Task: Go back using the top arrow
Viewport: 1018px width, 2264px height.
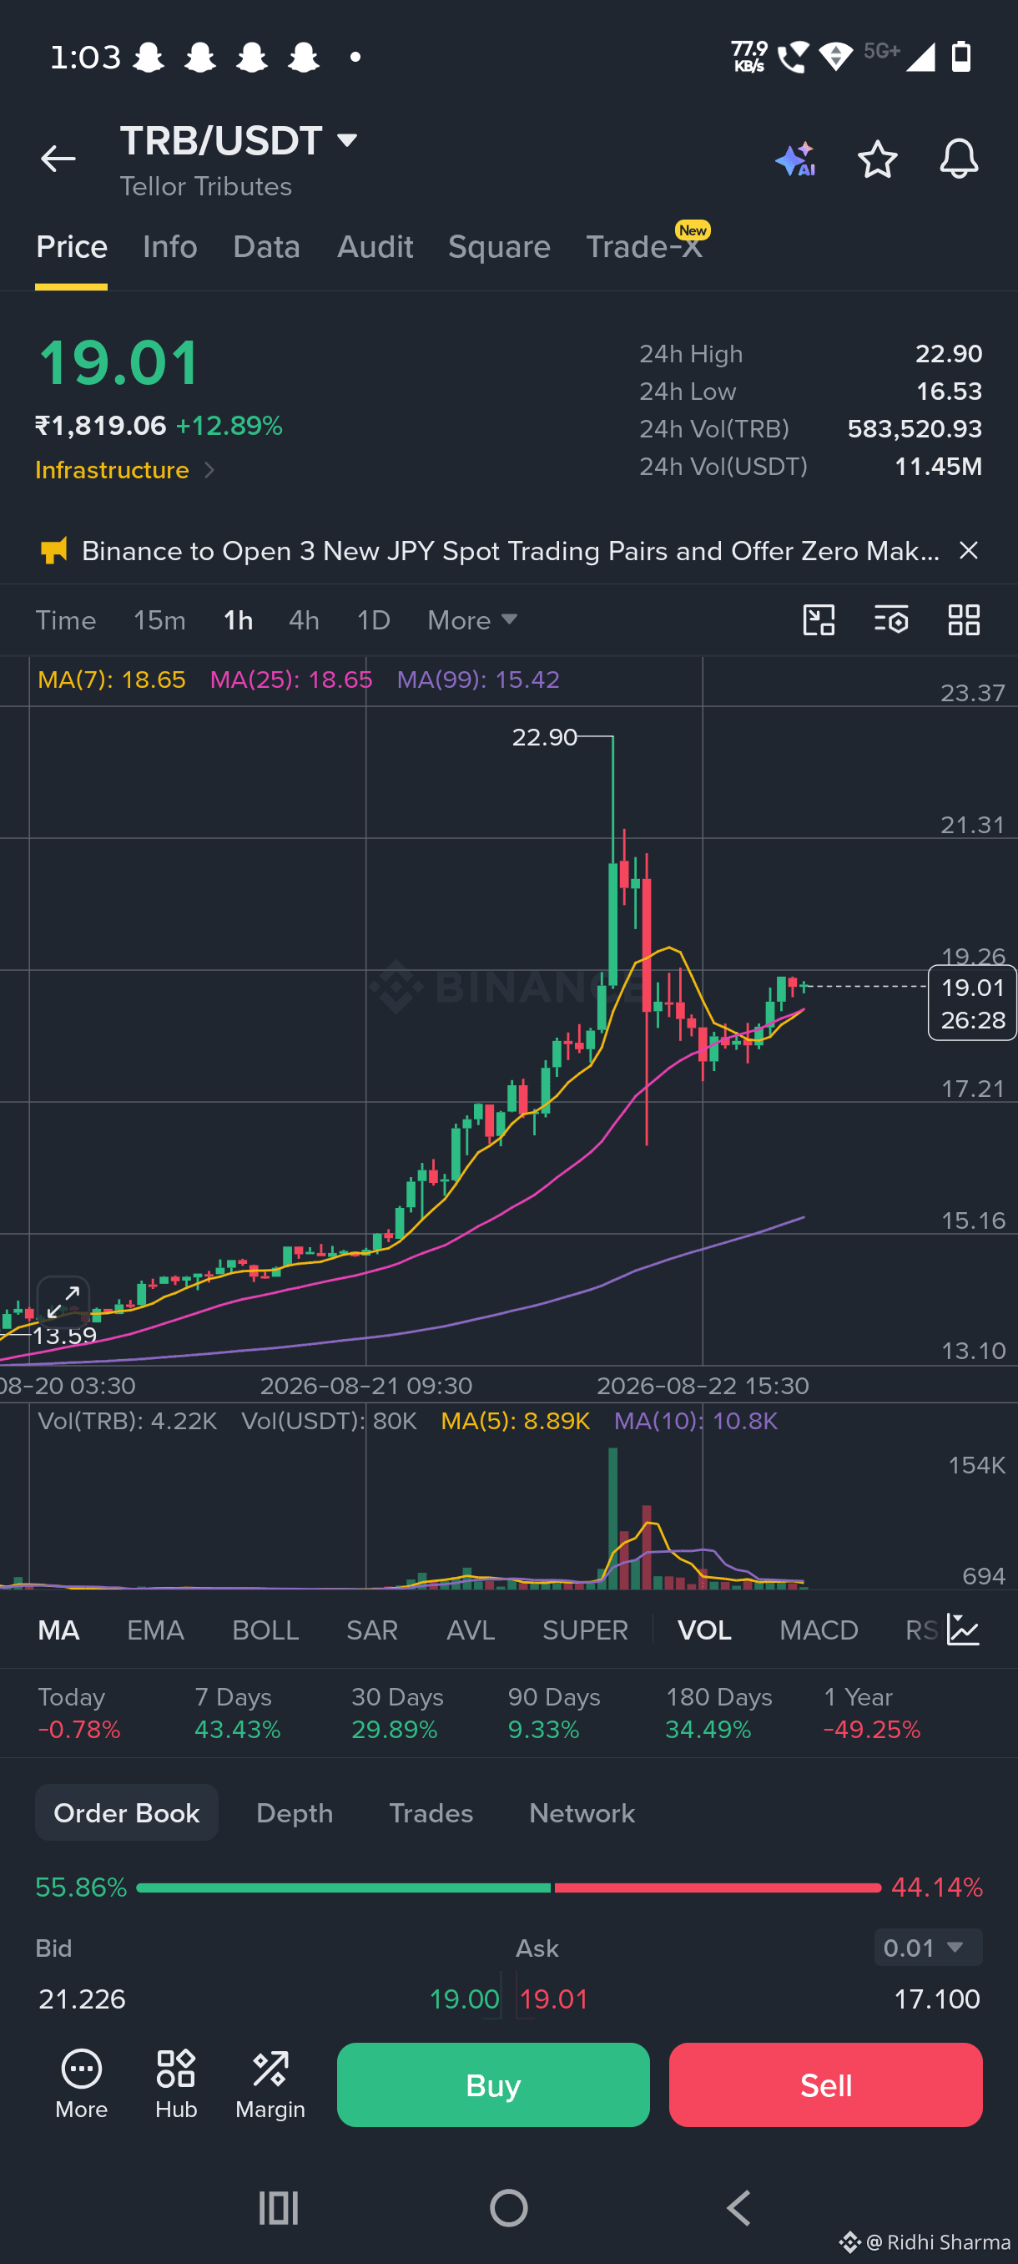Action: [58, 159]
